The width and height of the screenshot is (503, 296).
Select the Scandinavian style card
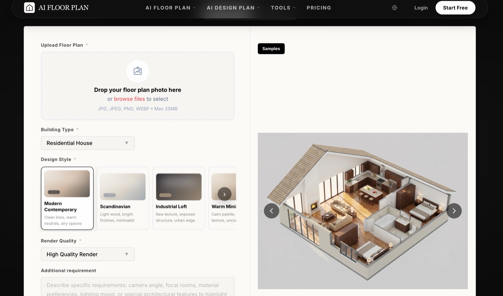(123, 198)
